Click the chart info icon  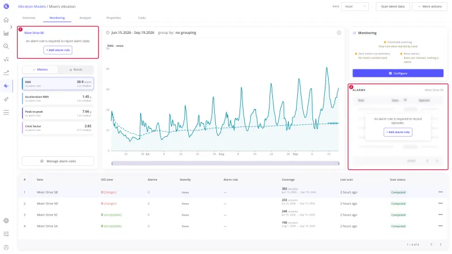pyautogui.click(x=339, y=33)
